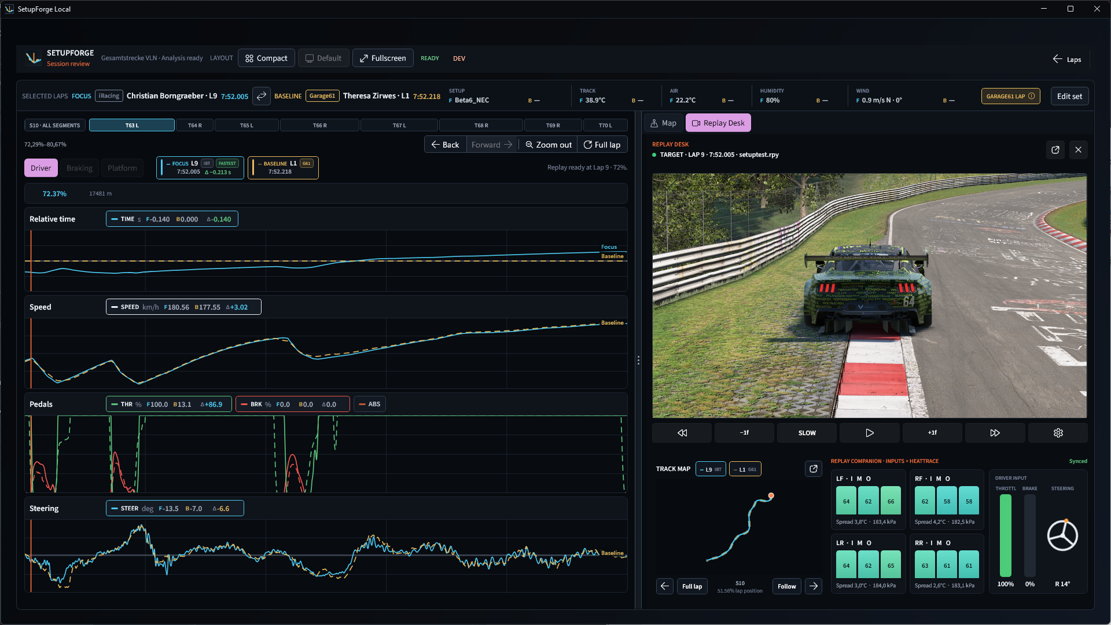Toggle BASELINE L1 lap chip

click(283, 168)
